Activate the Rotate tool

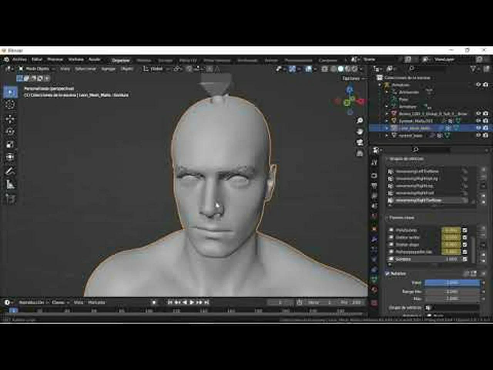10,131
